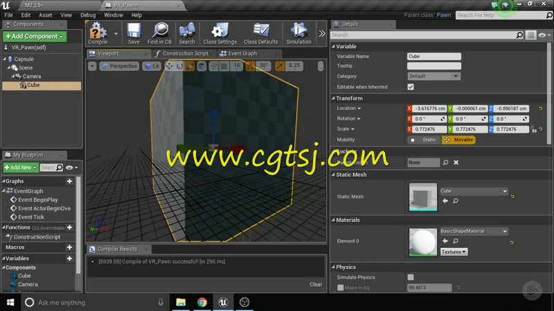Open Textures dropdown under material
The height and width of the screenshot is (311, 554).
pyautogui.click(x=454, y=252)
